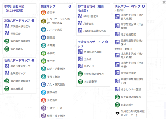
Task: Choose the 医療機関 syringe icon
Action: pyautogui.click(x=43, y=92)
